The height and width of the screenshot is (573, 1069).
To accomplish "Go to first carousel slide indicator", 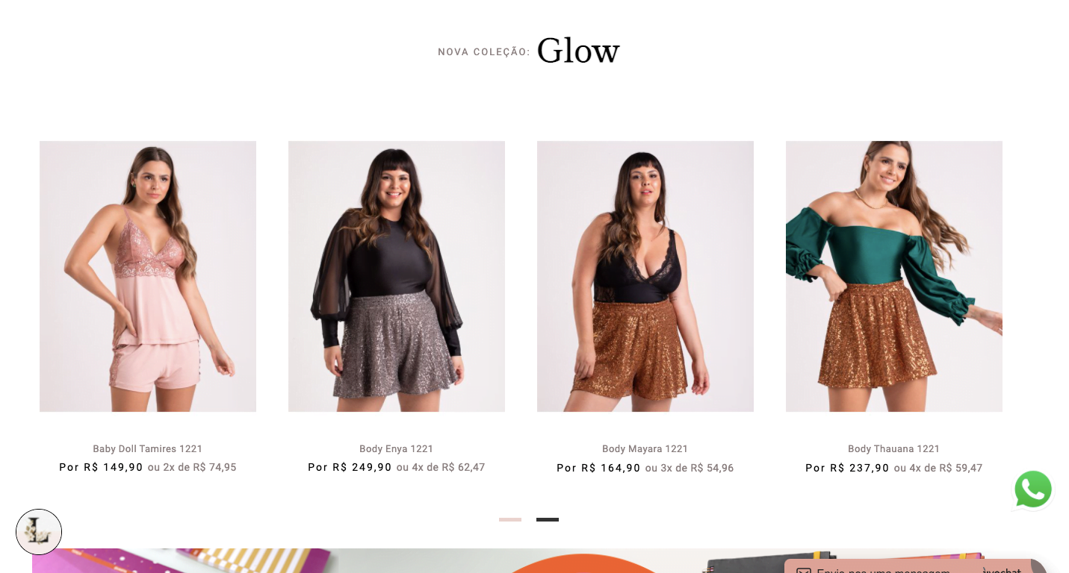I will click(x=510, y=519).
